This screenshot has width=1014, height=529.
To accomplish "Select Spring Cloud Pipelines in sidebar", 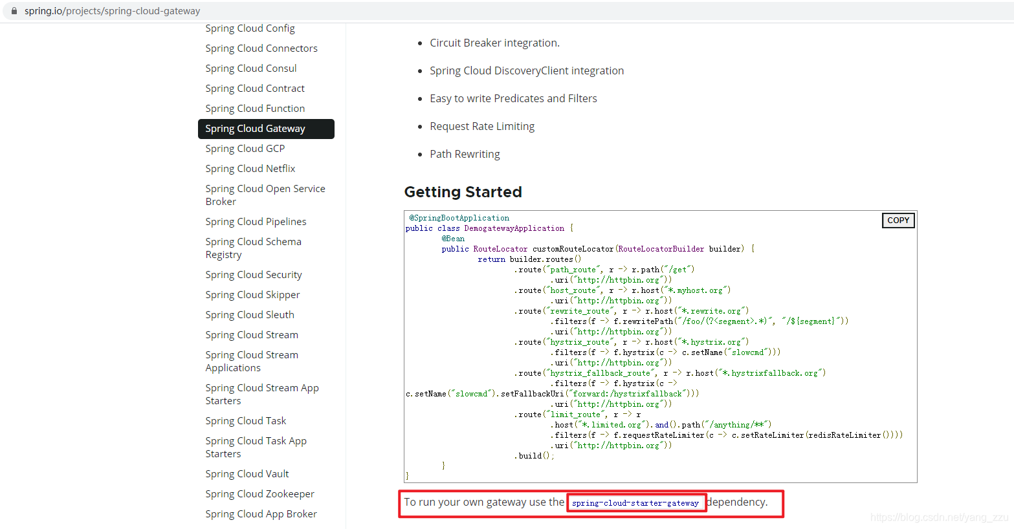I will point(256,222).
